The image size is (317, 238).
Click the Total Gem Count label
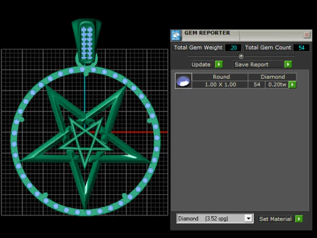[x=268, y=48]
